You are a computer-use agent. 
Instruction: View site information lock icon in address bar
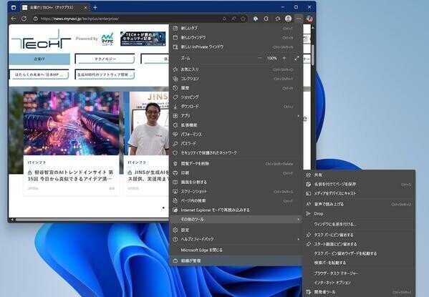35,19
